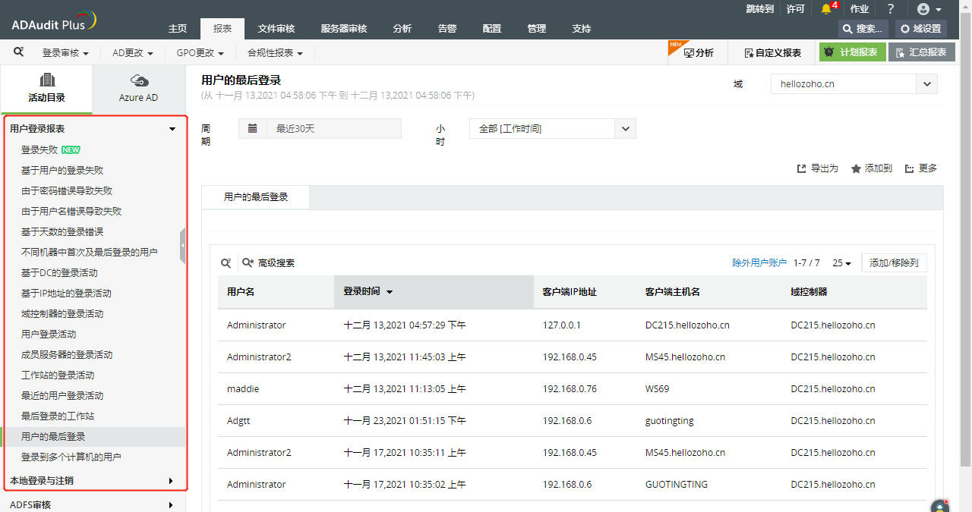This screenshot has width=972, height=512.
Task: Open 登录失败 report in sidebar
Action: point(39,150)
